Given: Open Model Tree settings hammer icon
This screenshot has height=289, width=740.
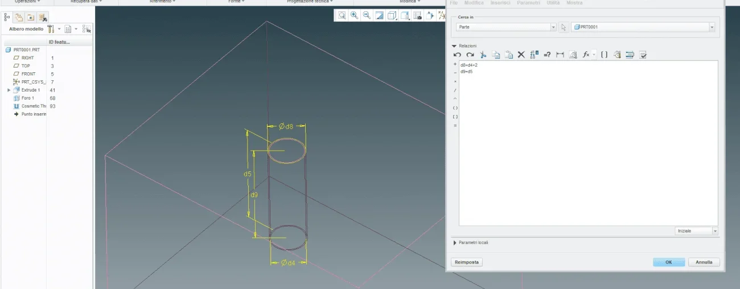Looking at the screenshot, I should pos(51,28).
